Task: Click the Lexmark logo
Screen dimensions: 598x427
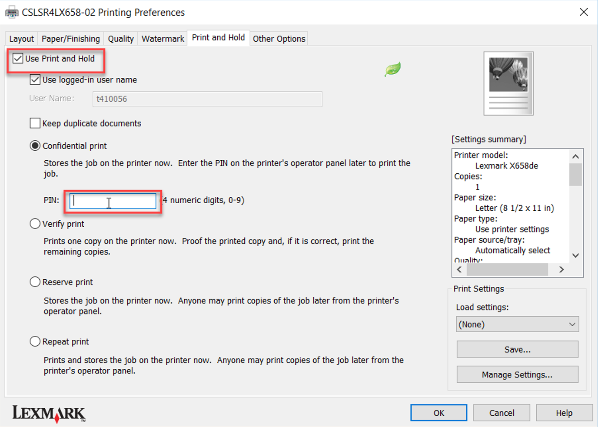Action: 49,414
